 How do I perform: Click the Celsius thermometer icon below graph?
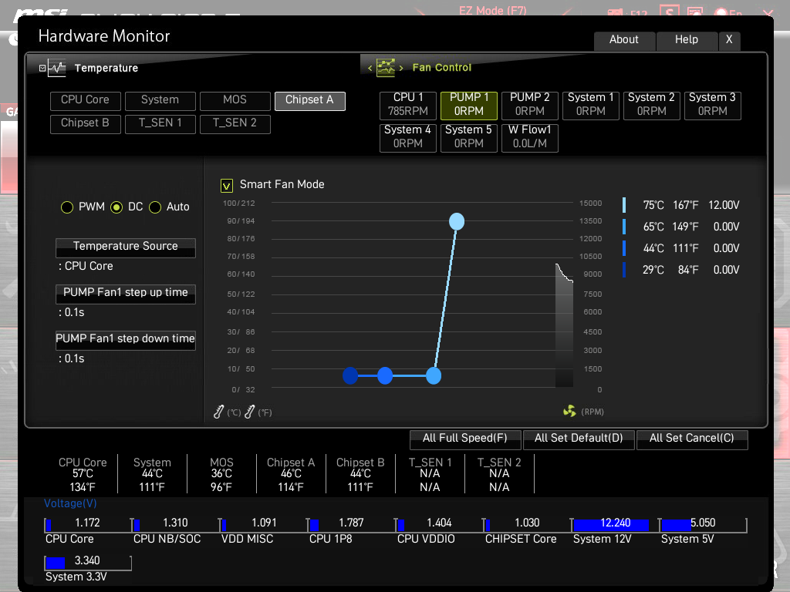point(218,412)
